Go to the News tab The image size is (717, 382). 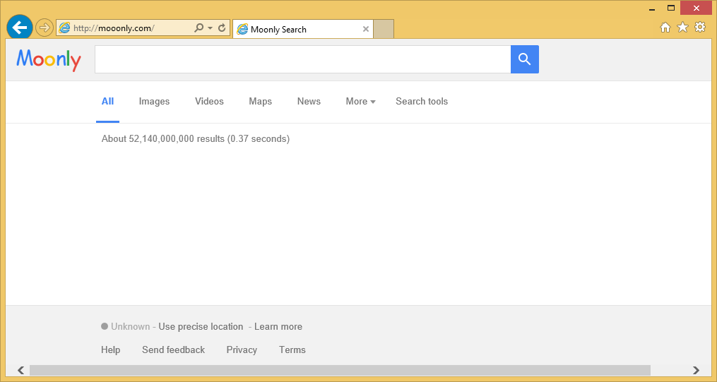click(309, 102)
